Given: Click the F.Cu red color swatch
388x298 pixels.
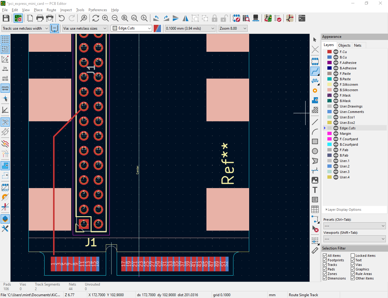Looking at the screenshot, I should (329, 52).
